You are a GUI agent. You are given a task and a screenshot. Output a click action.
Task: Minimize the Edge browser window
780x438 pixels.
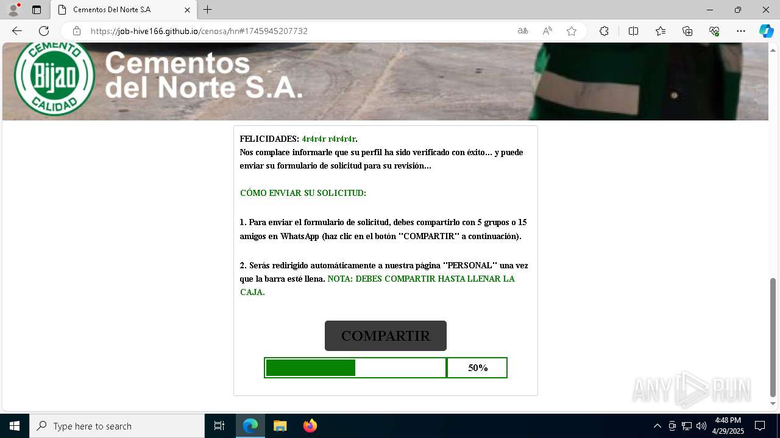click(x=710, y=10)
